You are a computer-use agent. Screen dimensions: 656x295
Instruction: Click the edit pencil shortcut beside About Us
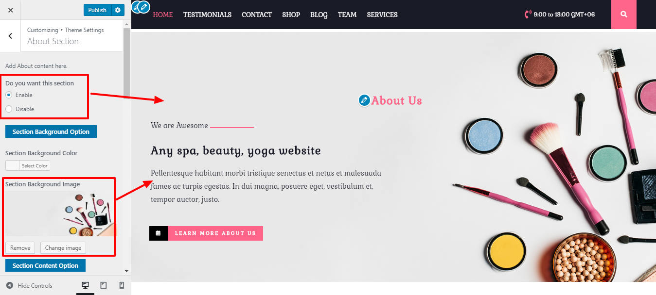tap(364, 100)
